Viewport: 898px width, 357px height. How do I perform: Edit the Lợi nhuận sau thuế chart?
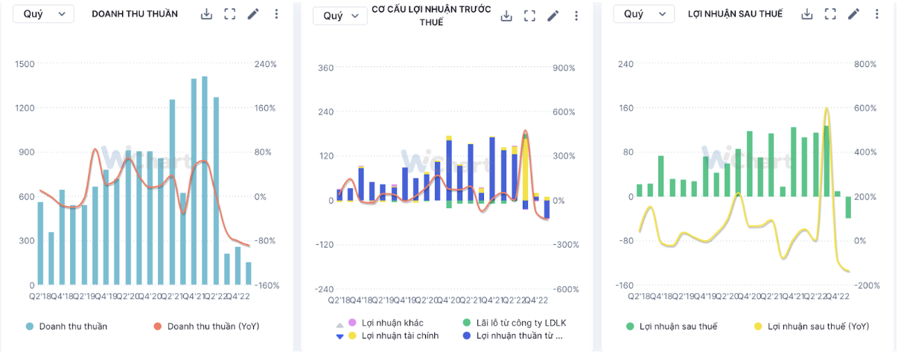click(x=853, y=14)
